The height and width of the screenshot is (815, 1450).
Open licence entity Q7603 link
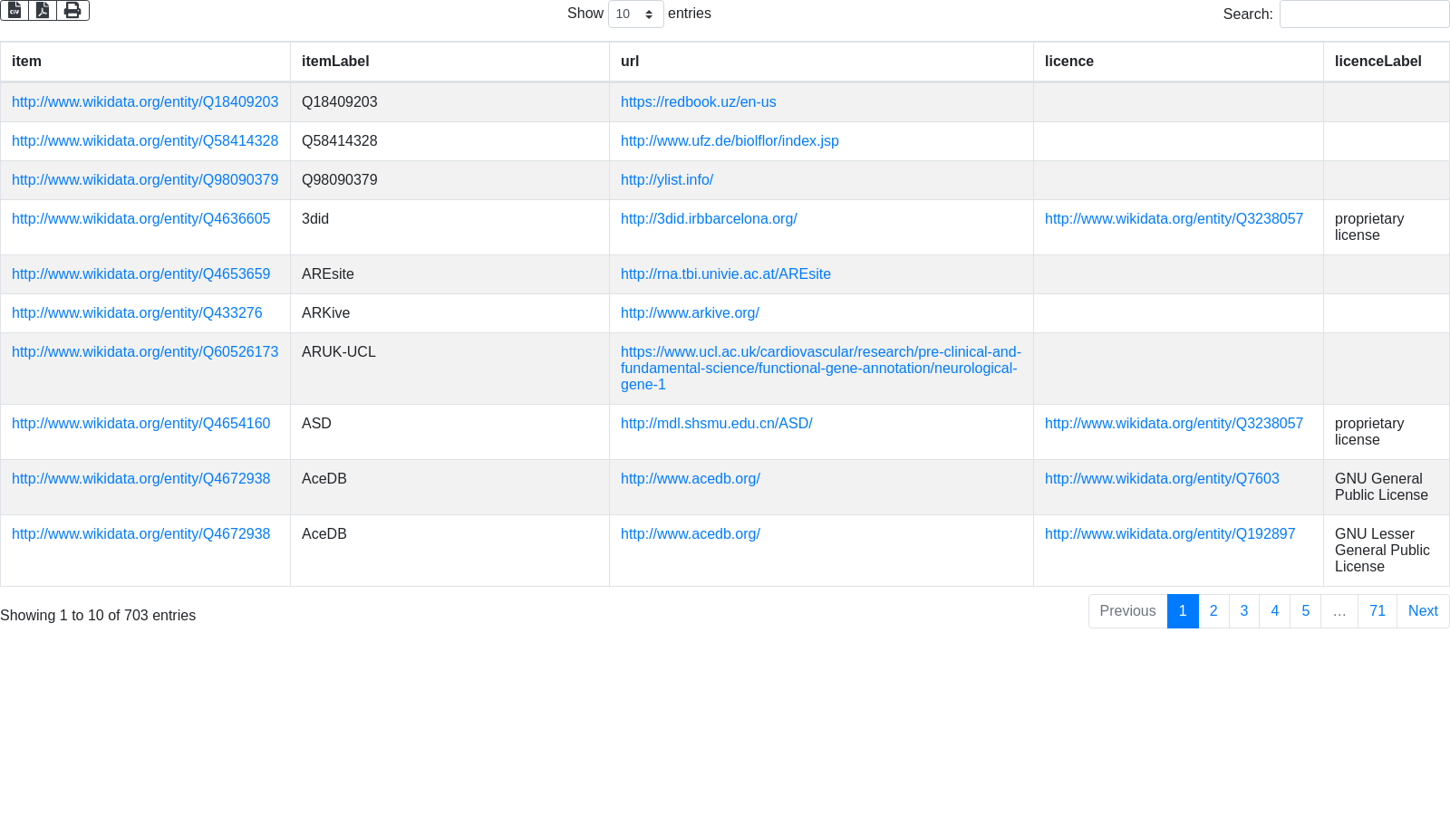1162,479
